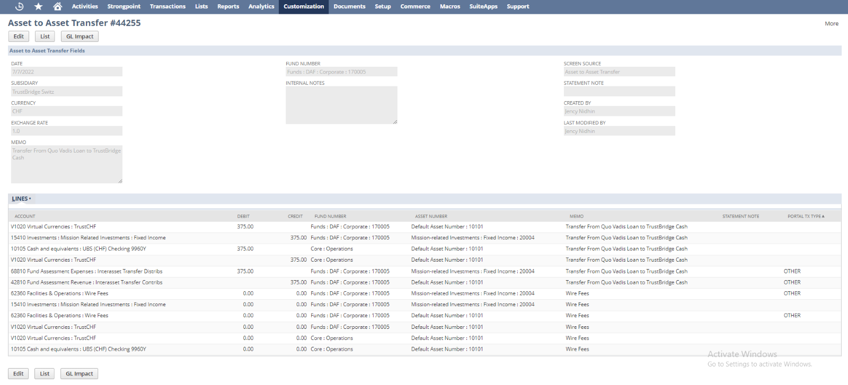
Task: Open the Transactions menu
Action: (167, 6)
